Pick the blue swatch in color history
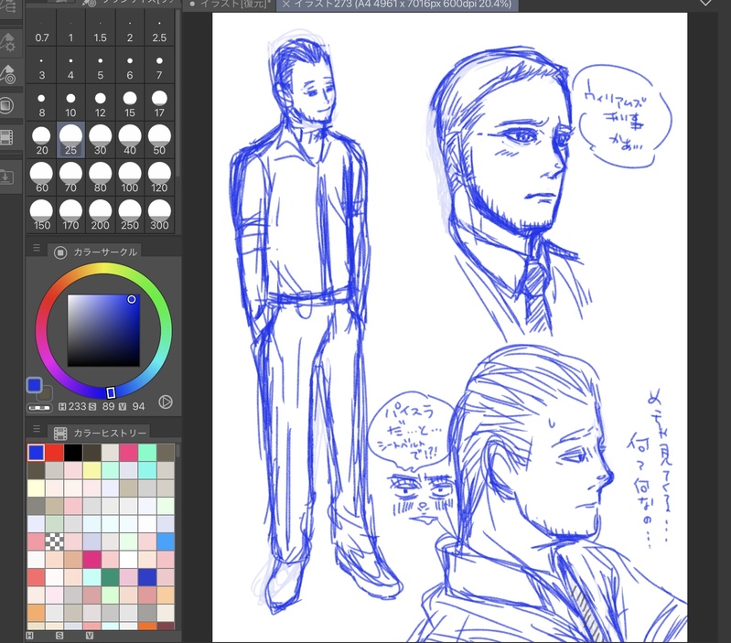This screenshot has height=643, width=731. point(36,453)
